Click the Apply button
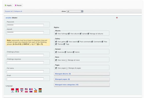 [8, 5]
